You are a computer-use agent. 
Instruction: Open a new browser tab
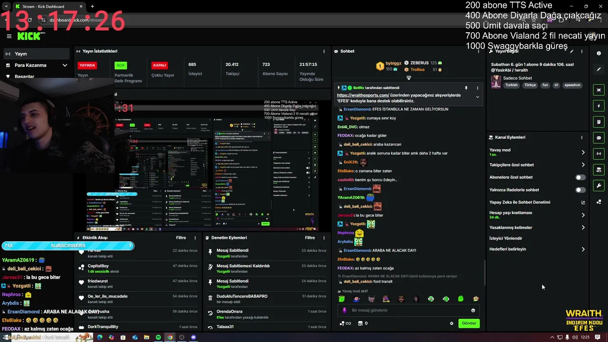coord(92,7)
